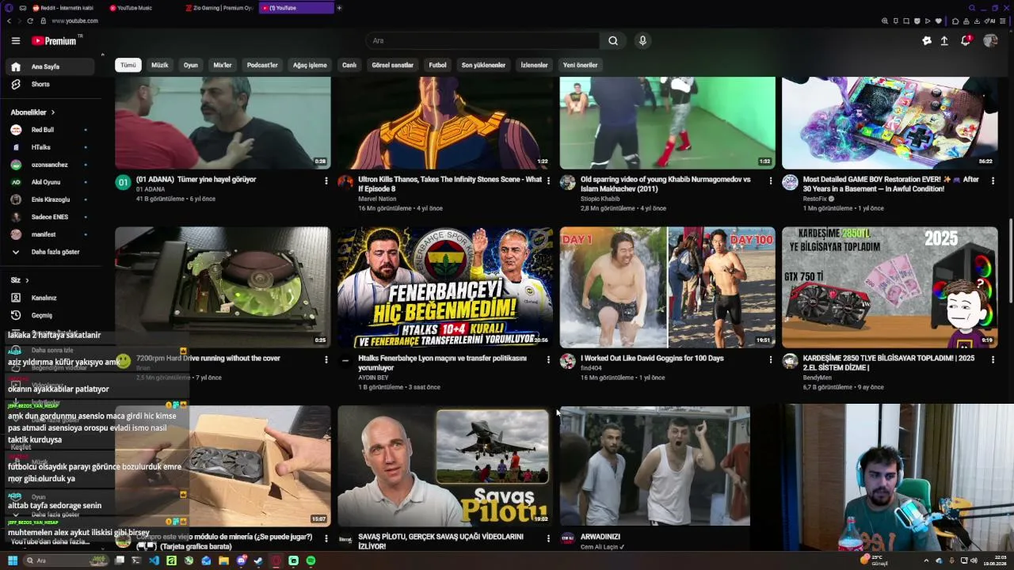Open video title I Worked Out Like David Goggins

pos(652,359)
